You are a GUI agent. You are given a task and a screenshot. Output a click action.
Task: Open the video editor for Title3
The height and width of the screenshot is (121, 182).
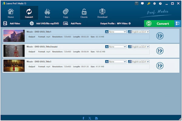tap(160, 66)
